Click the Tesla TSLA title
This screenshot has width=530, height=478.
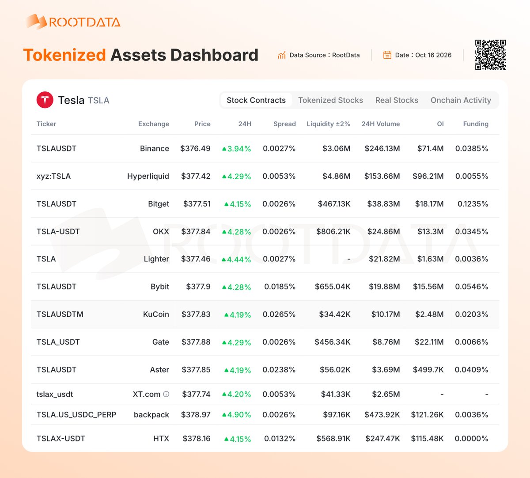click(x=83, y=100)
